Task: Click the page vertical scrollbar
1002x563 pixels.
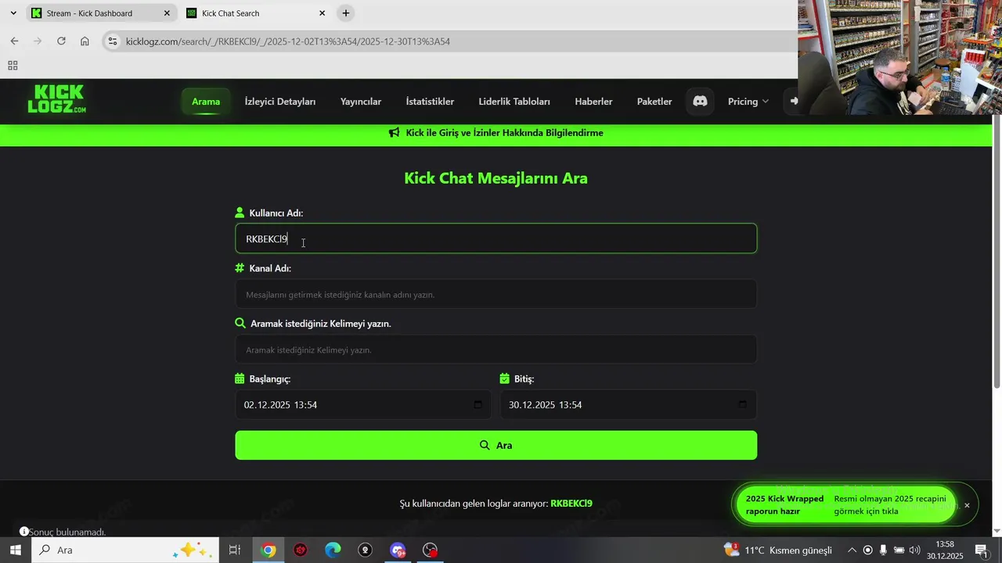Action: (997, 250)
